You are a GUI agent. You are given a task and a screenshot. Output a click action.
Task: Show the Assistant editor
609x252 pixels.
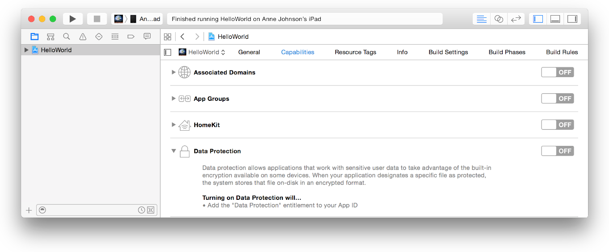pos(499,19)
